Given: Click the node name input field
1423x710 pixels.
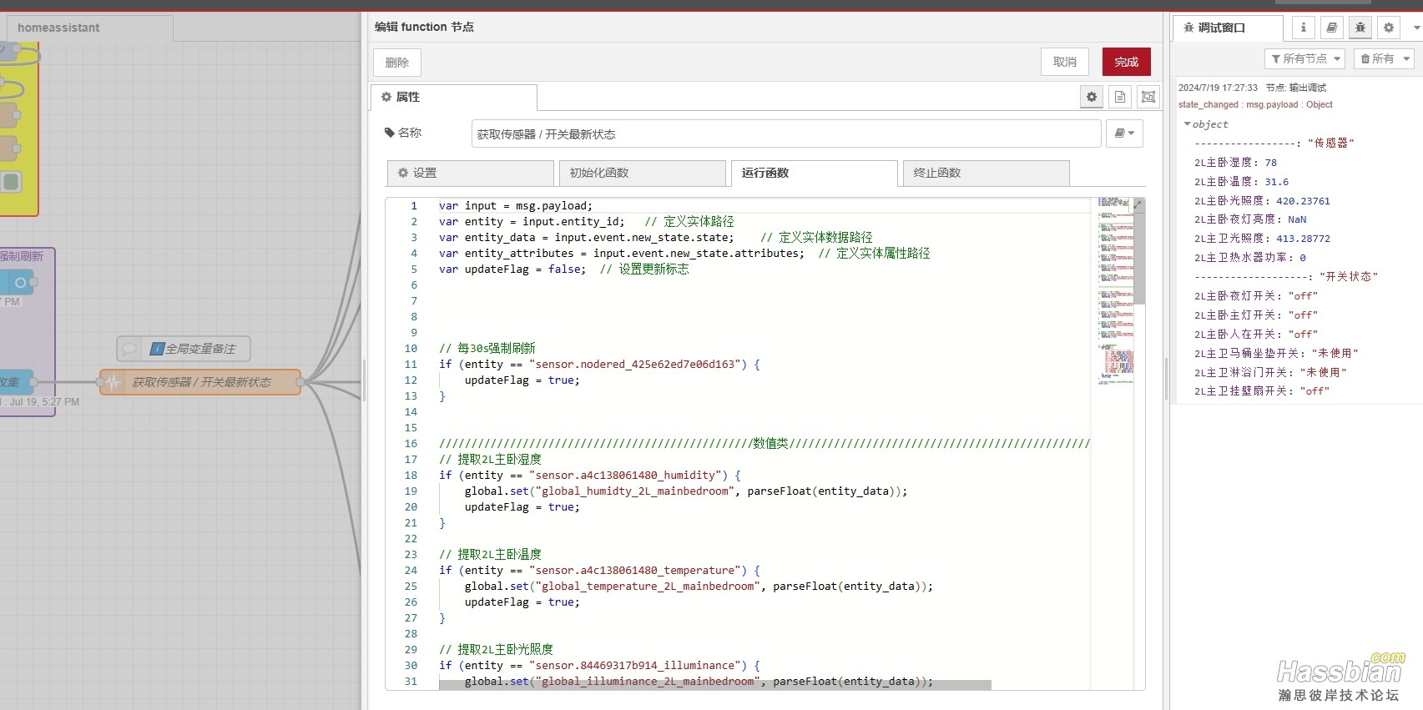Looking at the screenshot, I should (x=786, y=133).
